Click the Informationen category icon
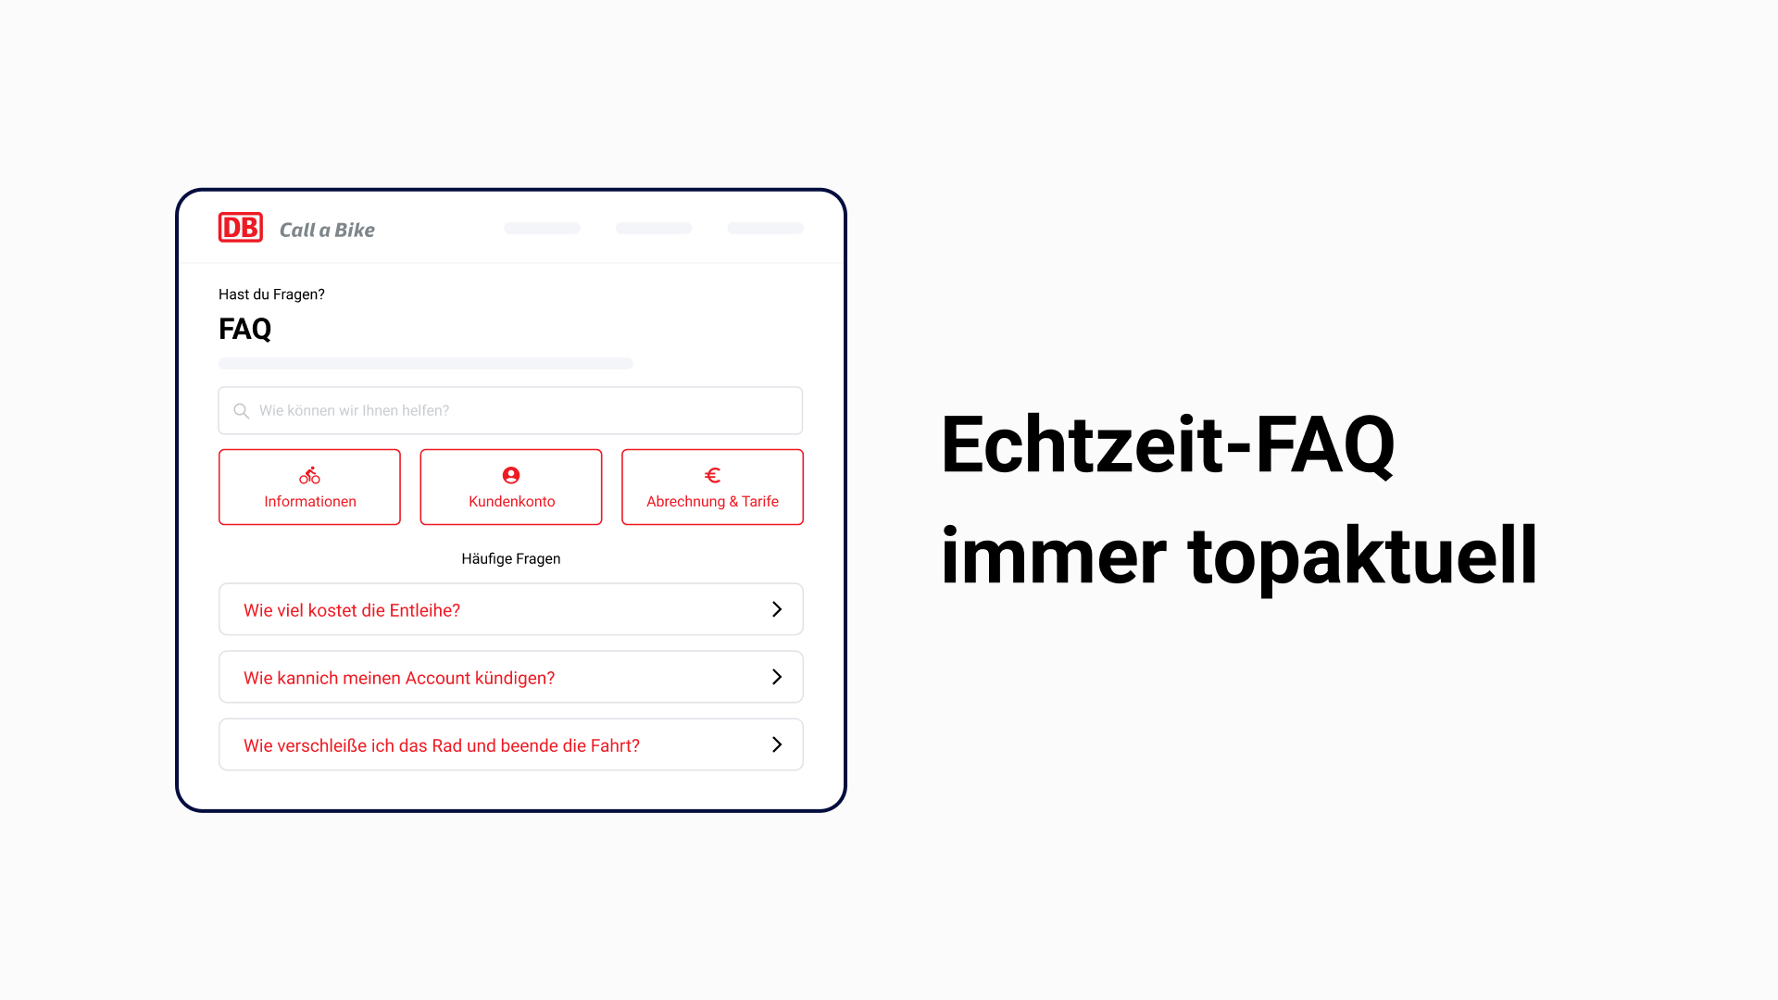Screen dimensions: 1778x1000 pos(309,474)
